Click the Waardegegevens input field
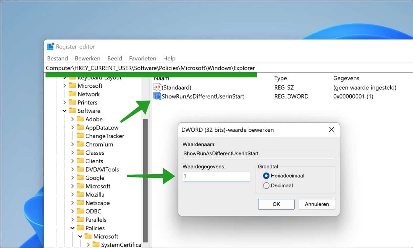The width and height of the screenshot is (413, 248). [x=217, y=176]
